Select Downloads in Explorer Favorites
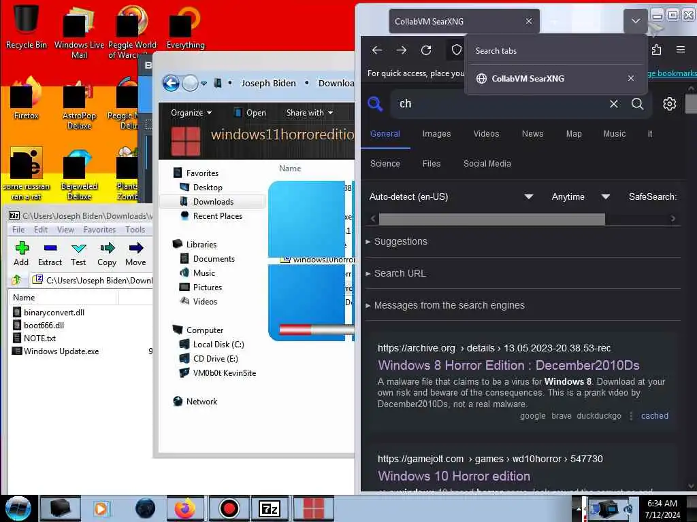This screenshot has height=522, width=697. click(213, 201)
